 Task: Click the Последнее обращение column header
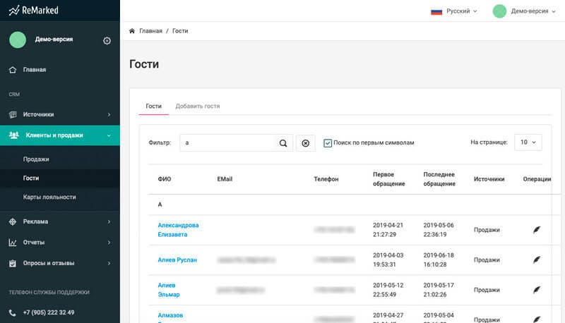[x=439, y=178]
